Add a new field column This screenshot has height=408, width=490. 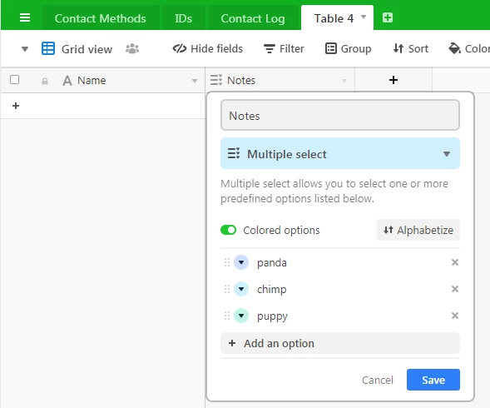[393, 80]
